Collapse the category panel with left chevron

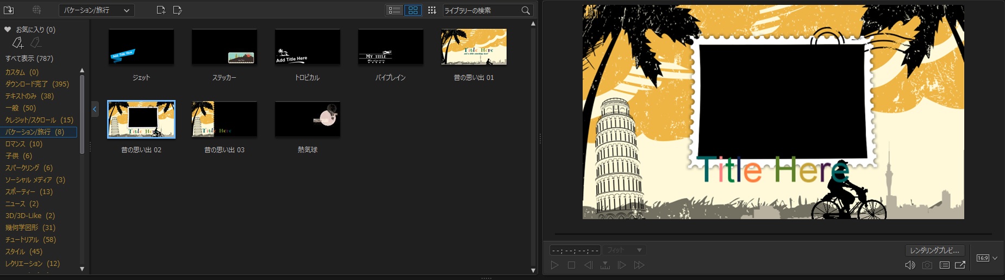tap(95, 109)
